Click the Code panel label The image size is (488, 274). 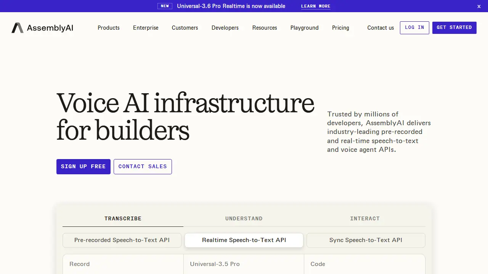pyautogui.click(x=318, y=264)
